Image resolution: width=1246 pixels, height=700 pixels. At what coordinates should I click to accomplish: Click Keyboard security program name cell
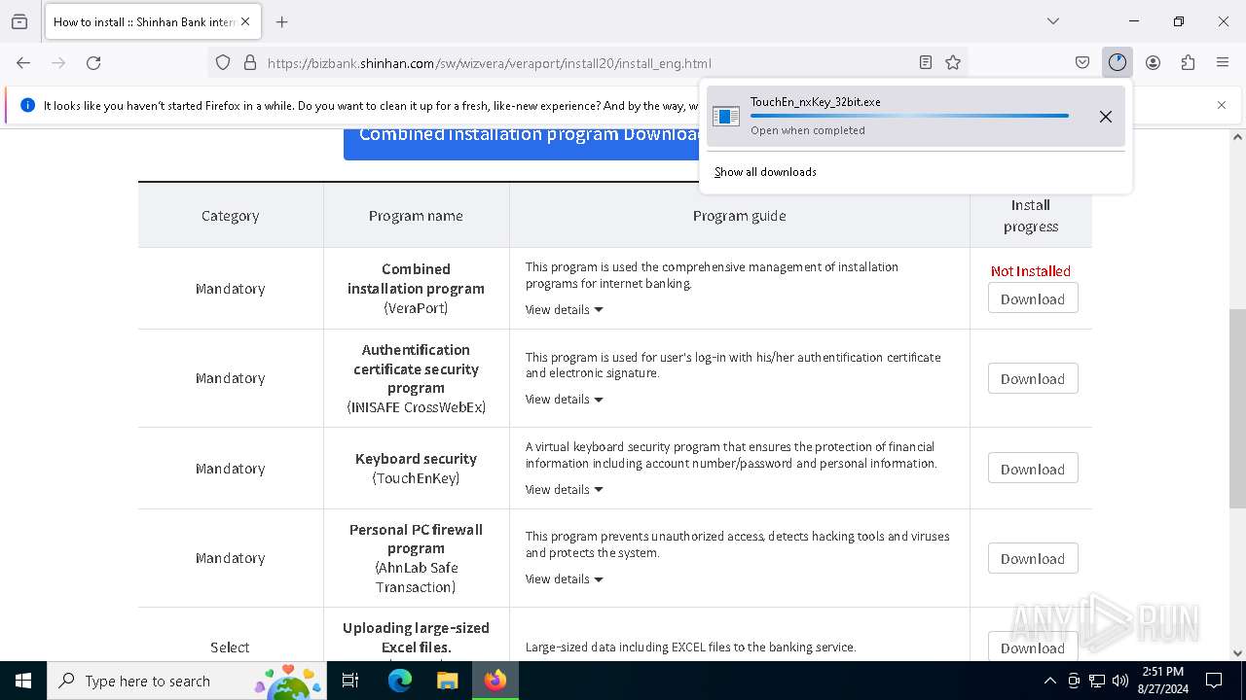tap(416, 468)
